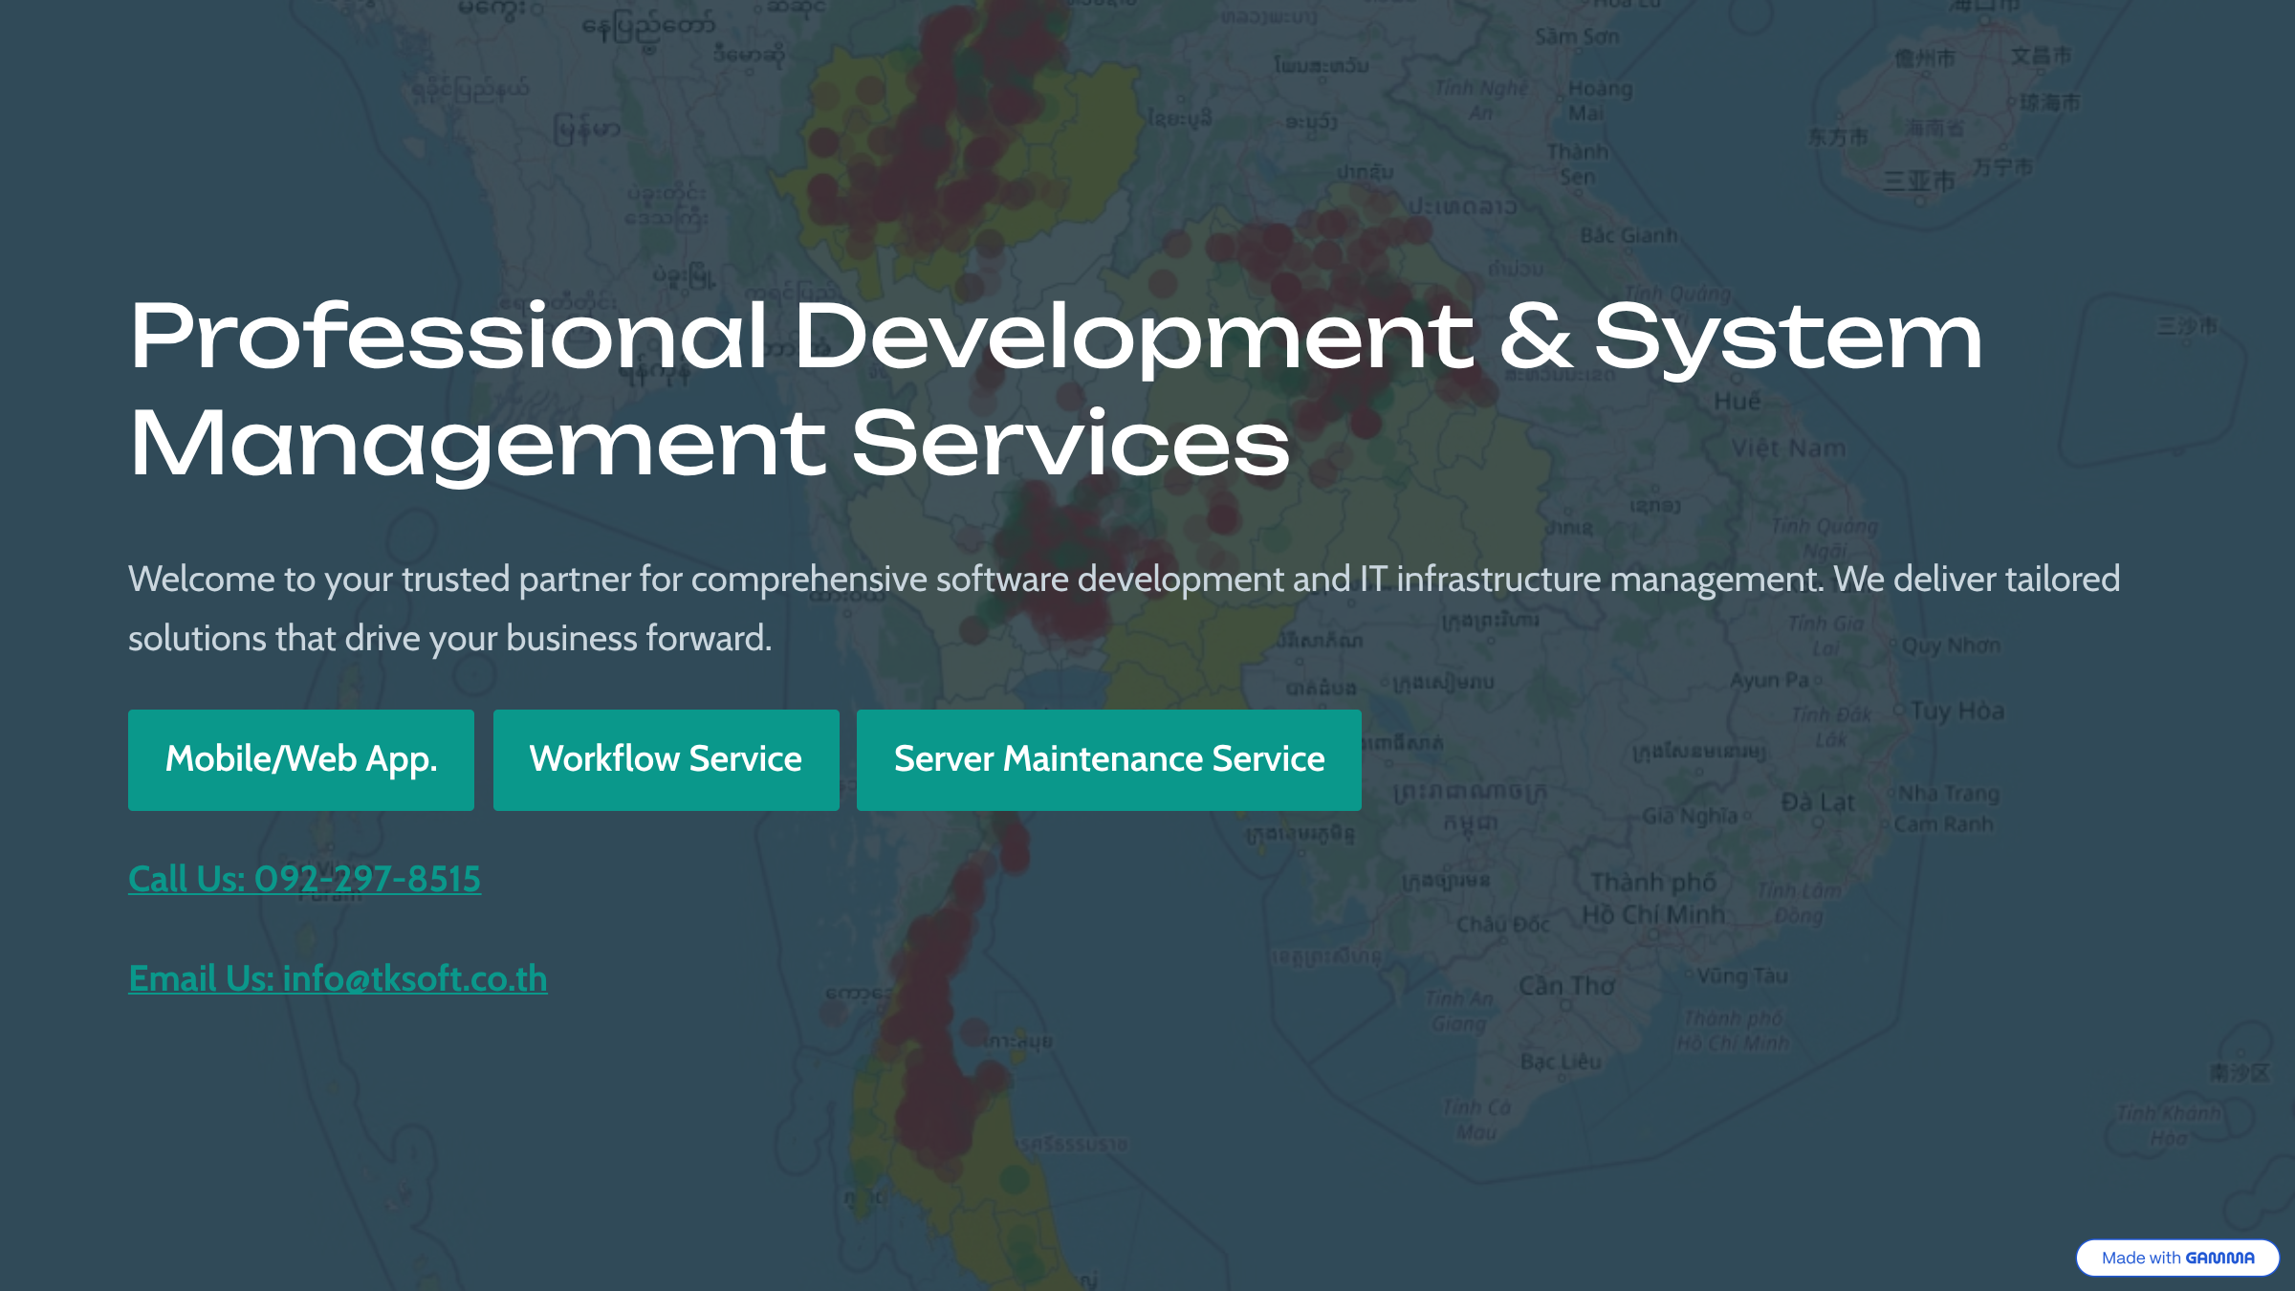Click the Gia Nghĩa map label
This screenshot has height=1291, width=2295.
click(x=1690, y=816)
